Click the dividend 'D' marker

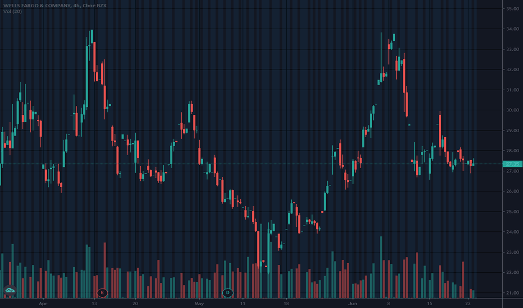coord(227,293)
